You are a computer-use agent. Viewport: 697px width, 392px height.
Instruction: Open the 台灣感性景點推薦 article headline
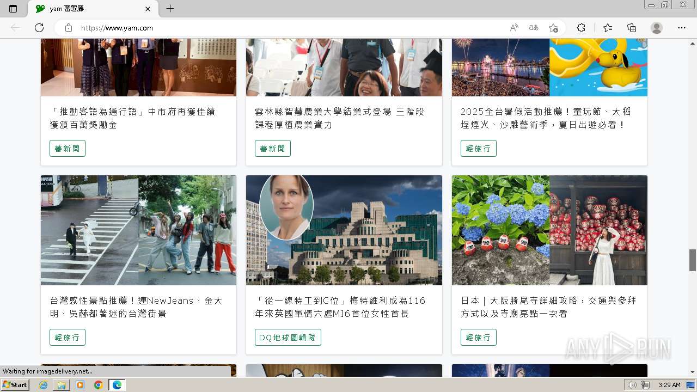click(136, 307)
